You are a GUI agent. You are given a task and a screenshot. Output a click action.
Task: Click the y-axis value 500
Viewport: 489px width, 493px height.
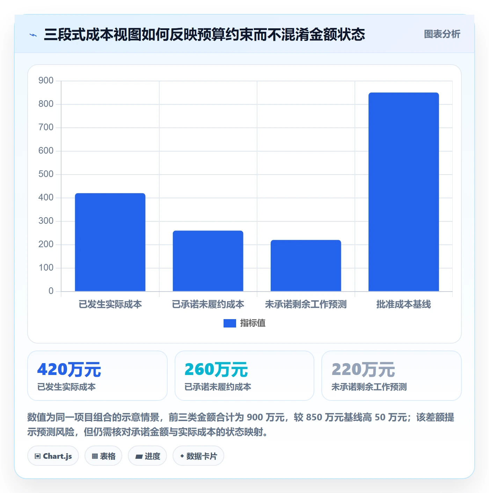click(x=46, y=174)
